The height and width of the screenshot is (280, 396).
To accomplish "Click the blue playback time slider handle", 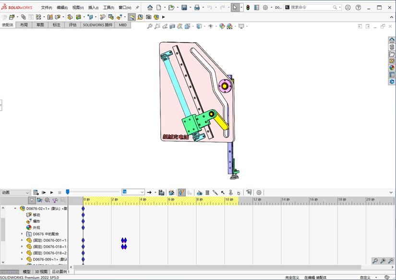I will (67, 192).
